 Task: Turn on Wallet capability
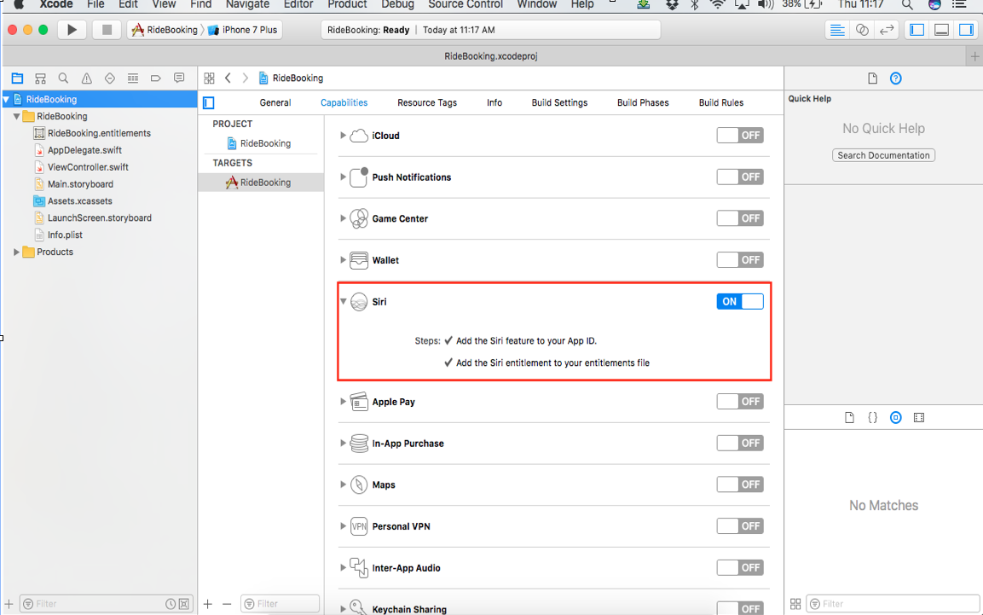[x=740, y=259]
